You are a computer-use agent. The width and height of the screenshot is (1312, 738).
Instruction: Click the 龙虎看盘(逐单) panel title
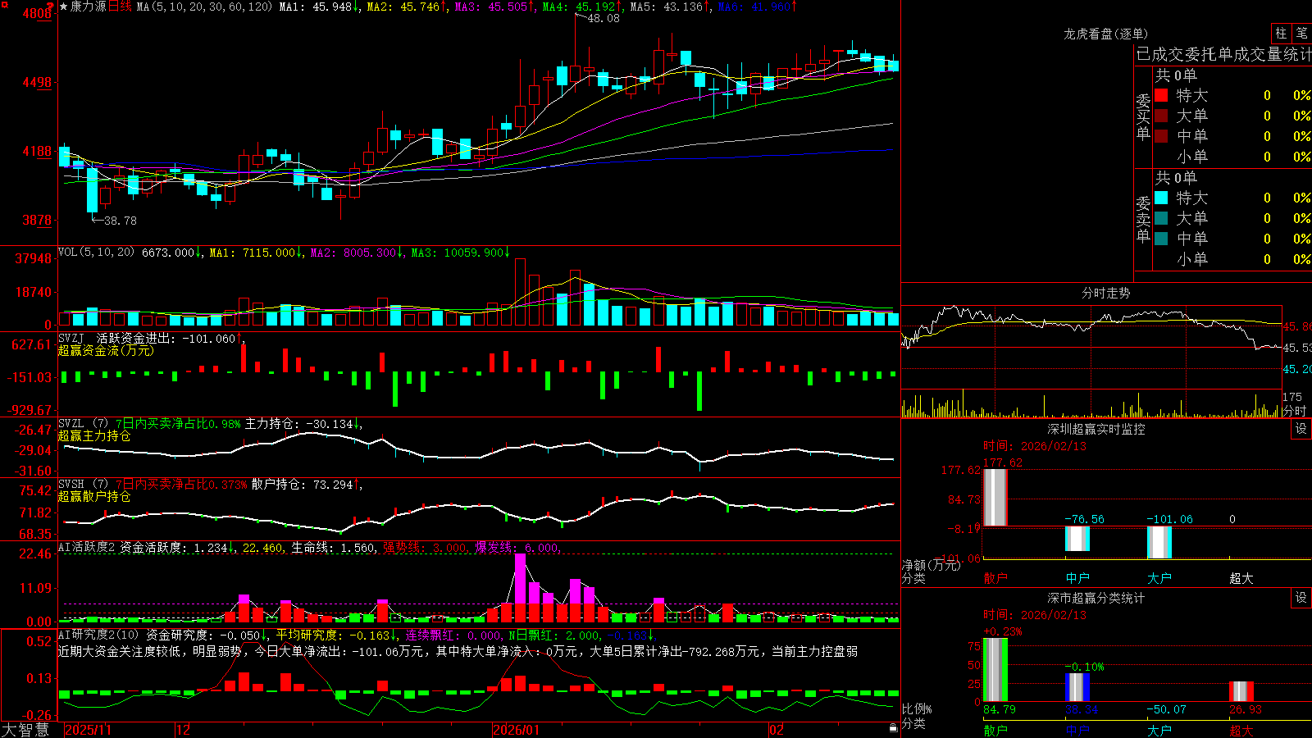pos(1106,34)
